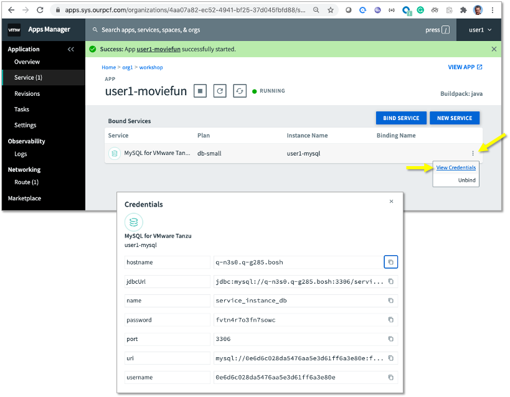
Task: Click the vmw logo in Apps Manager header
Action: [x=14, y=30]
